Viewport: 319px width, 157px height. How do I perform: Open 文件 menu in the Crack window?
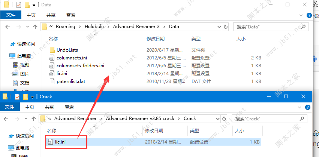(10, 107)
